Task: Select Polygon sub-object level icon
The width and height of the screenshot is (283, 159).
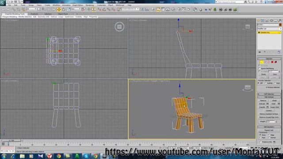Action: click(272, 62)
